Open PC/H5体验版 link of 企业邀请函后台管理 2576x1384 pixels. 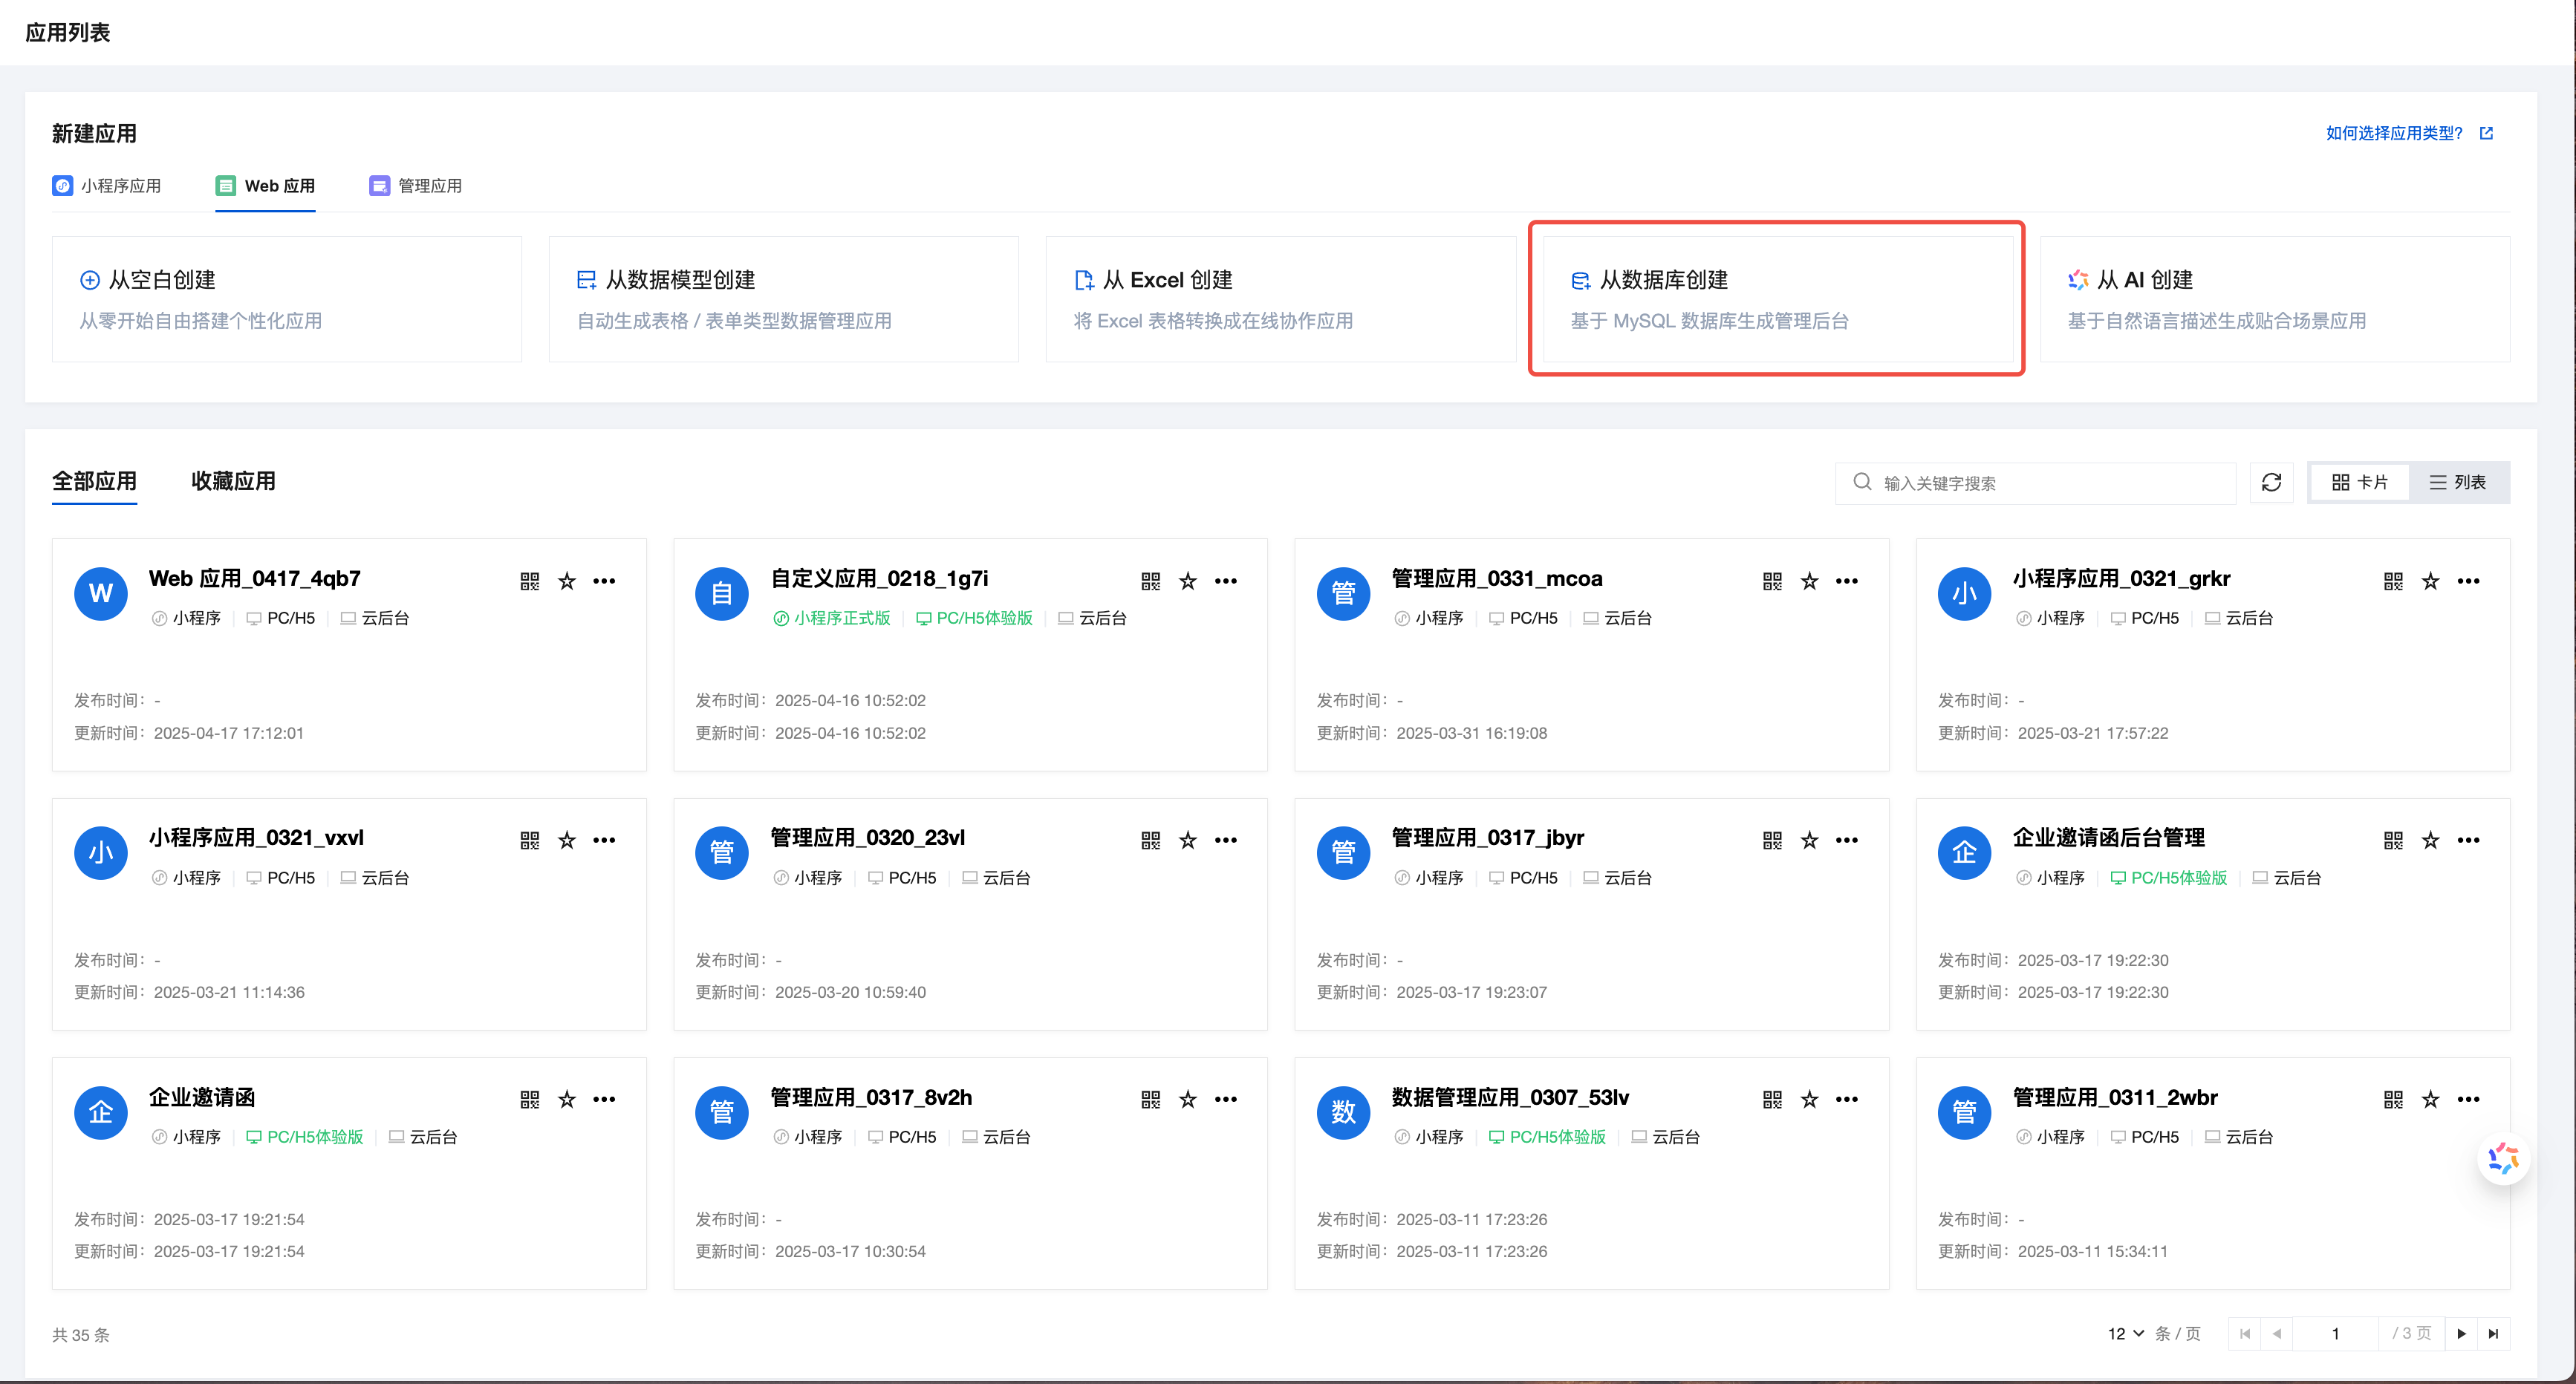[2168, 878]
